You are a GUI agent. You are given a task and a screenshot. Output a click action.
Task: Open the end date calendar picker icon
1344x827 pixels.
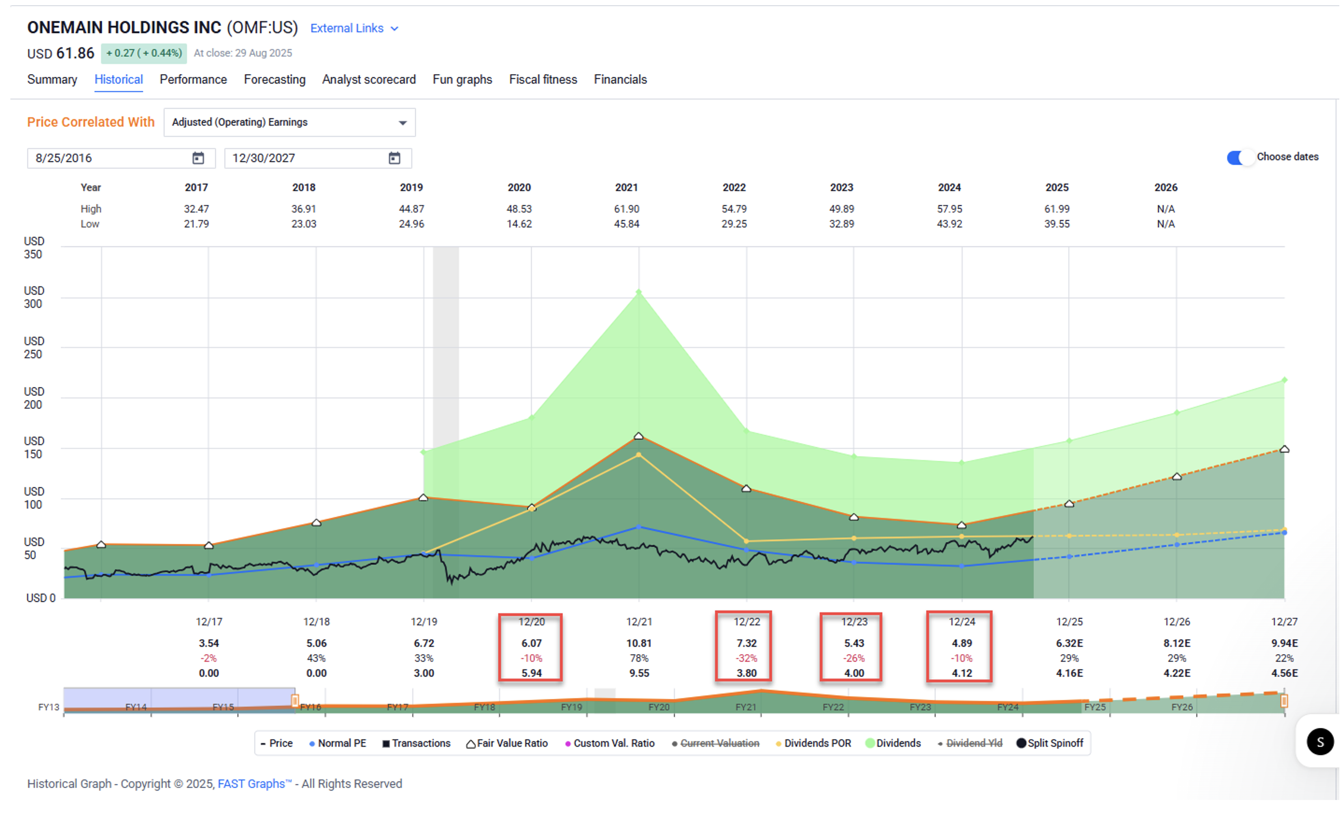394,158
